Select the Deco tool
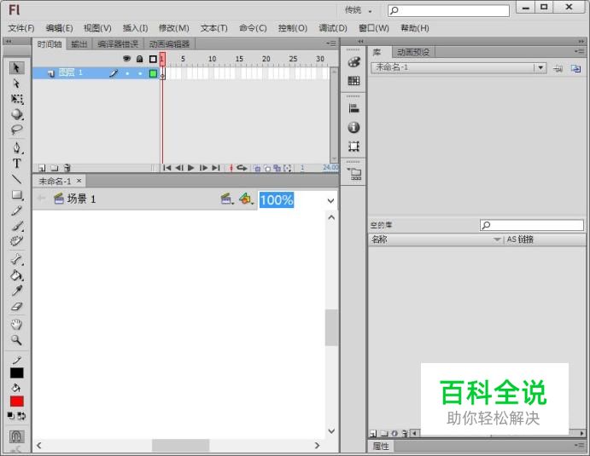The image size is (590, 456). 16,241
